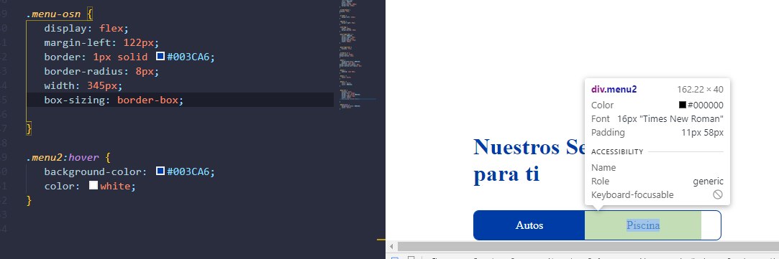The height and width of the screenshot is (259, 779).
Task: Click the closing brace of .menu-osn rule
Action: (29, 128)
